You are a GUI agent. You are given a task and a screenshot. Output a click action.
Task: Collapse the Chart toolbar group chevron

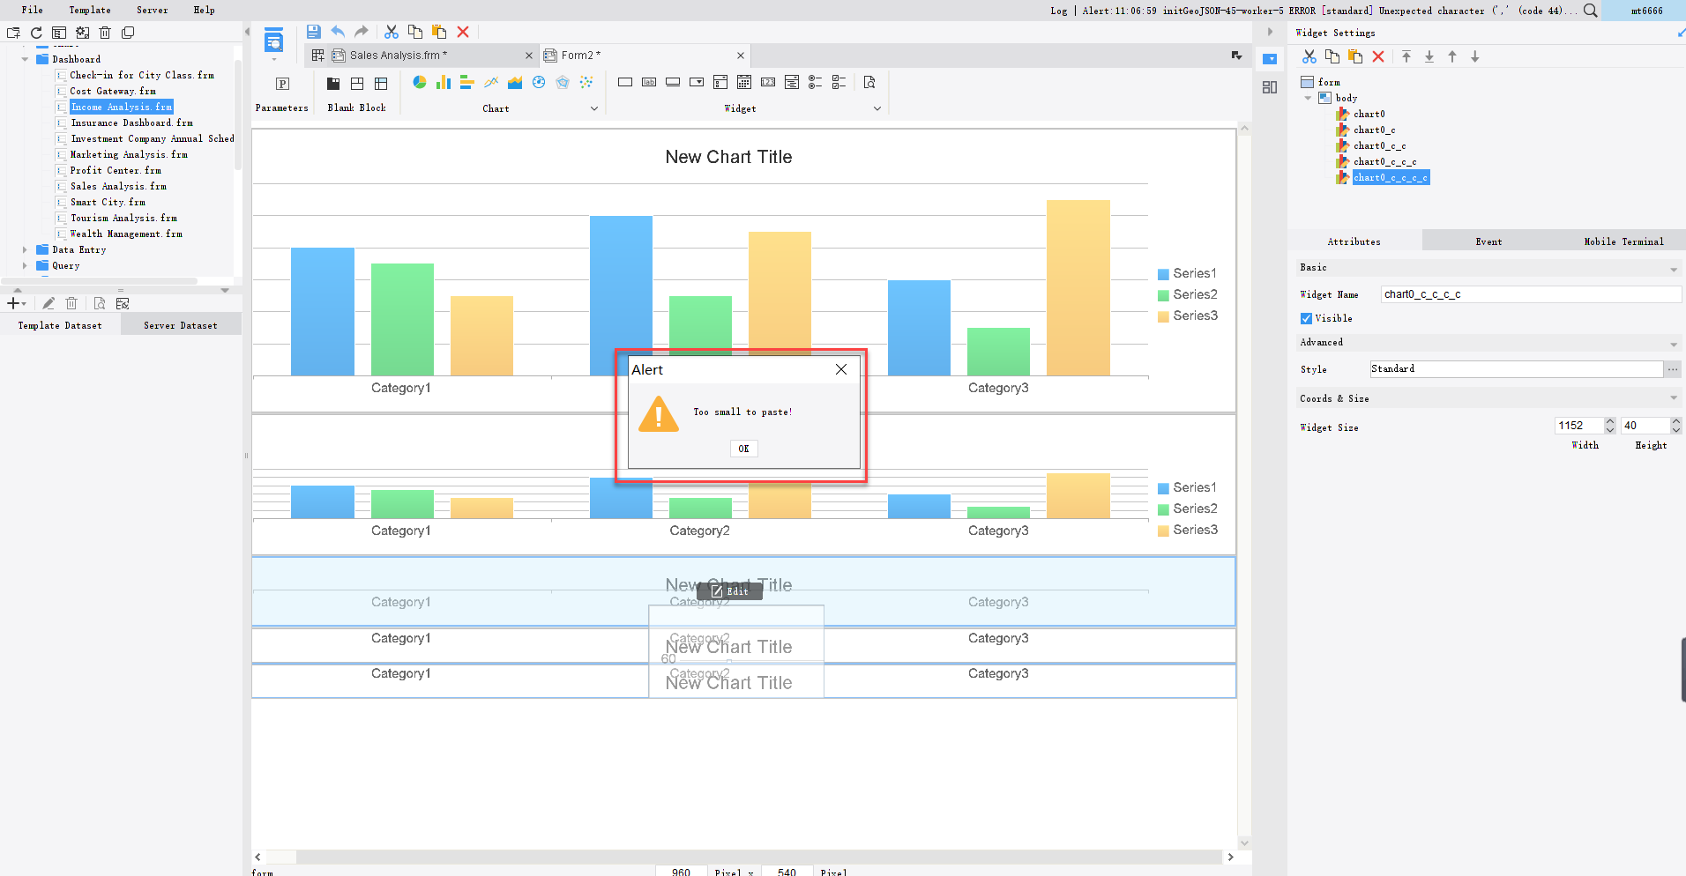tap(595, 108)
